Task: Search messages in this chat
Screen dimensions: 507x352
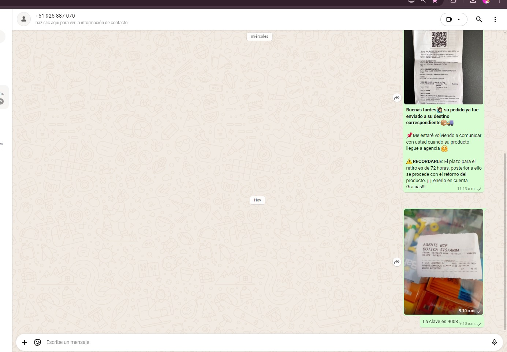Action: (479, 19)
